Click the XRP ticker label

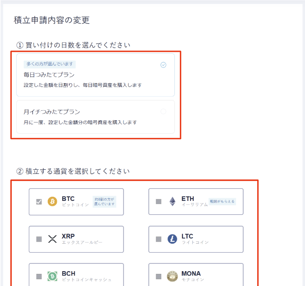tap(68, 236)
